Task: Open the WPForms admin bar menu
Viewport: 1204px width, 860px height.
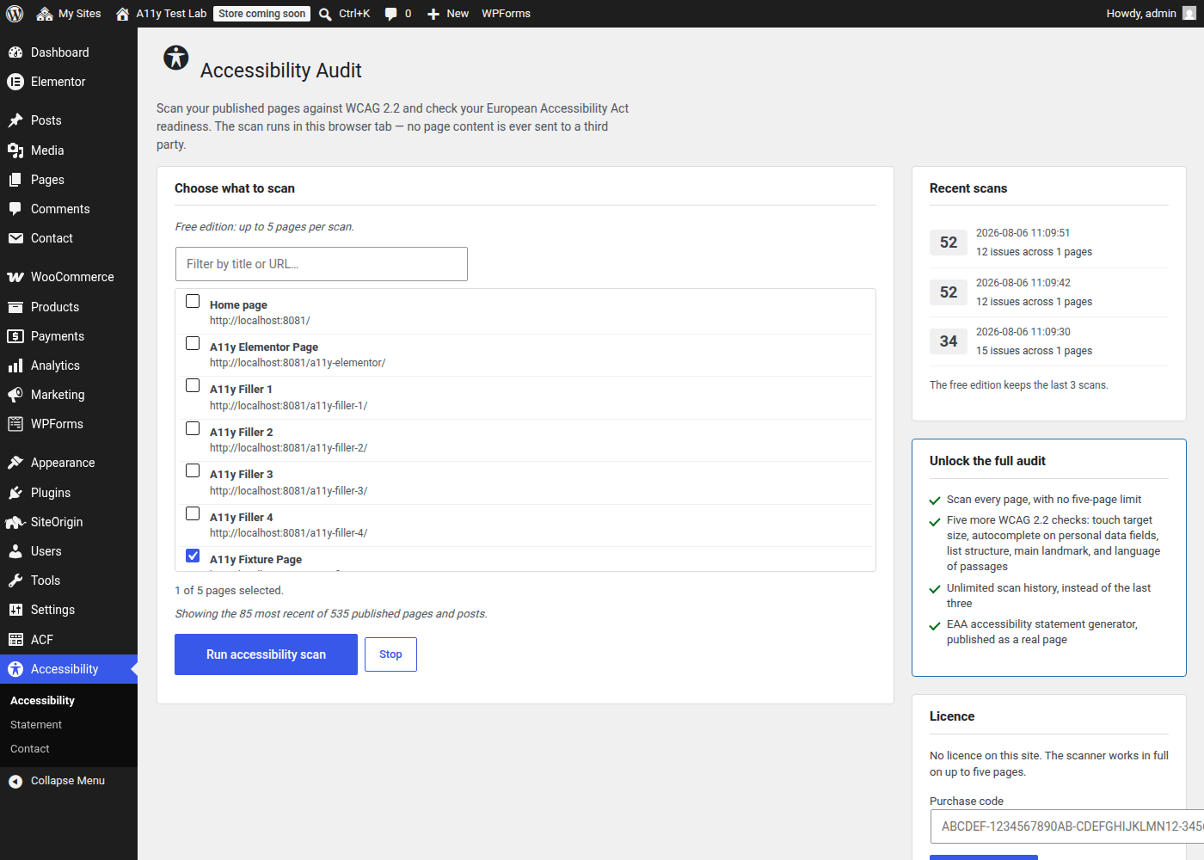Action: (506, 14)
